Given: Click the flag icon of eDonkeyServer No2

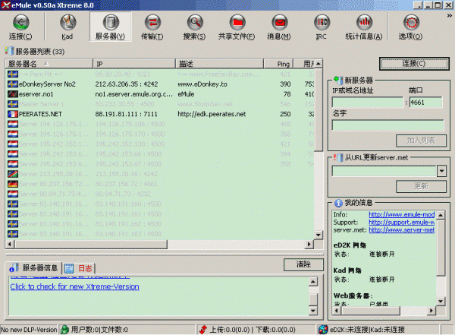Looking at the screenshot, I should pyautogui.click(x=13, y=84).
